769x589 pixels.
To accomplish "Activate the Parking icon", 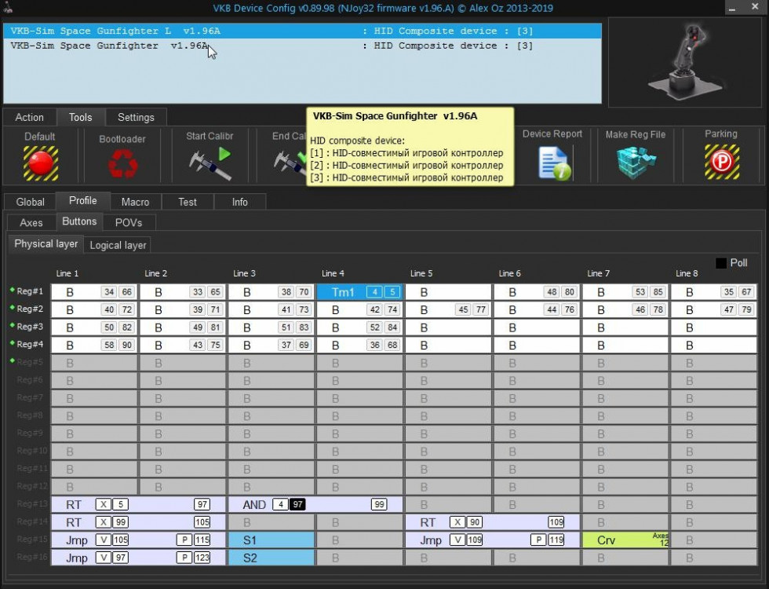I will tap(720, 163).
